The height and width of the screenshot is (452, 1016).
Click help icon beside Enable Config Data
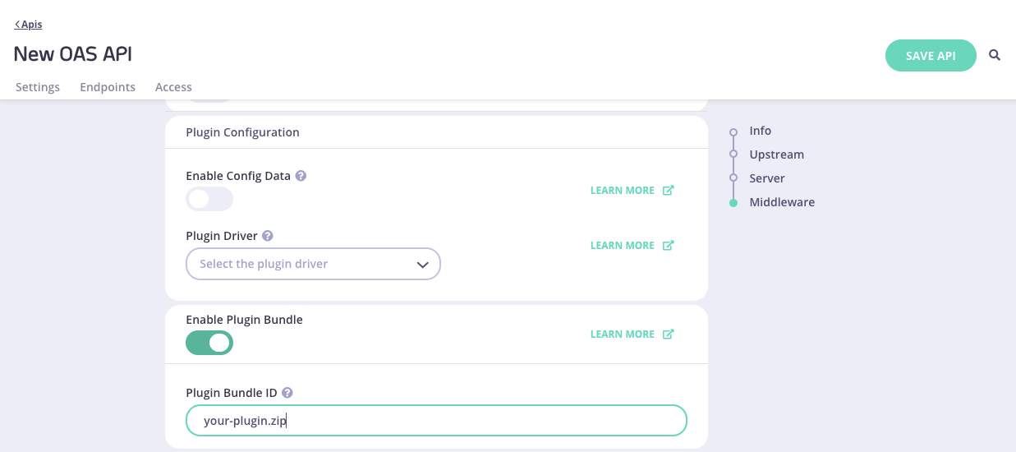click(x=301, y=176)
